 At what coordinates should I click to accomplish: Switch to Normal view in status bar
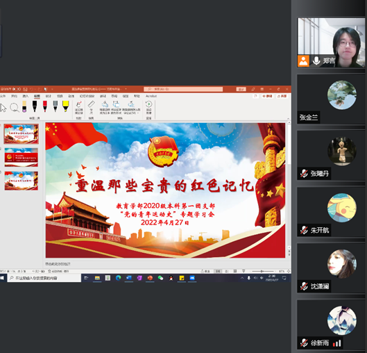point(218,271)
